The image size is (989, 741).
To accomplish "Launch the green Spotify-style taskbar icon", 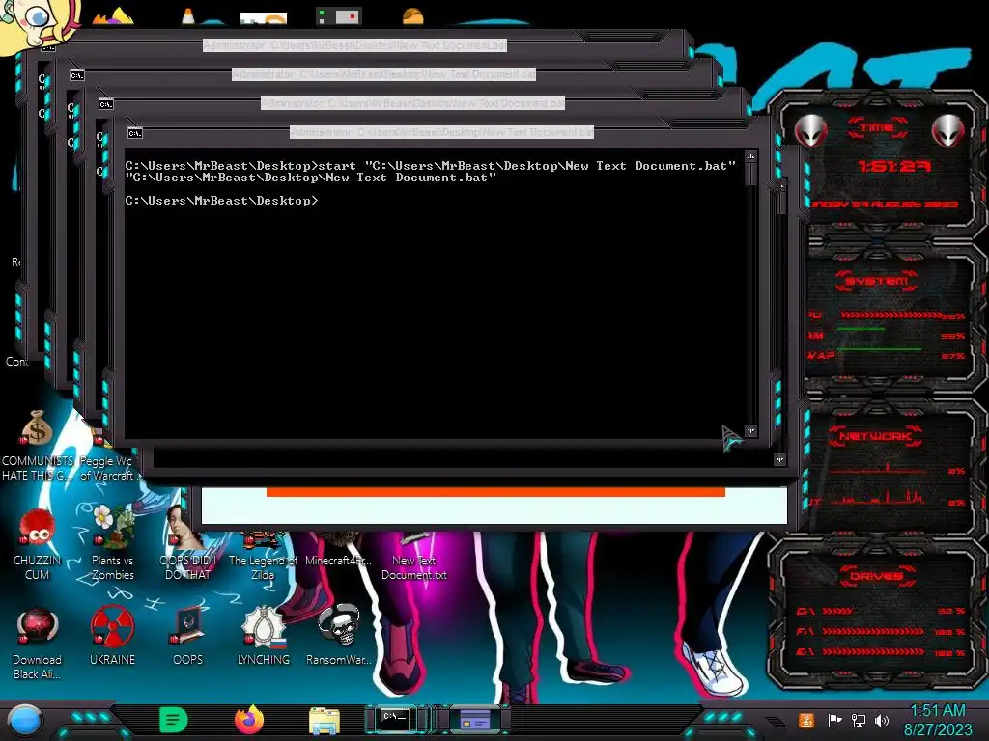I will (x=173, y=720).
